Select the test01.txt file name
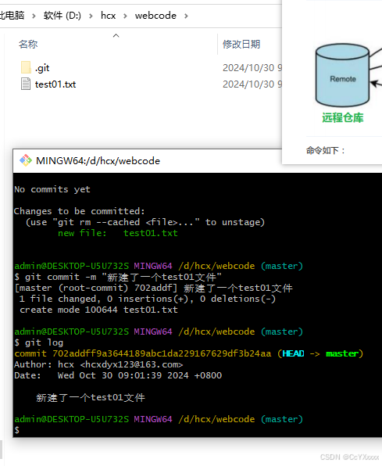Screen dimensions: 382x466 point(55,84)
